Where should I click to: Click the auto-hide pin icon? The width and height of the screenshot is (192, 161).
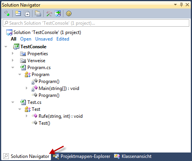181,5
